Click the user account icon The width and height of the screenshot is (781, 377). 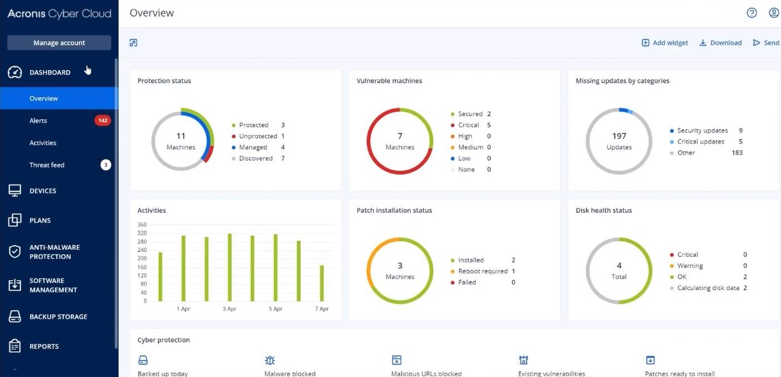pyautogui.click(x=774, y=12)
